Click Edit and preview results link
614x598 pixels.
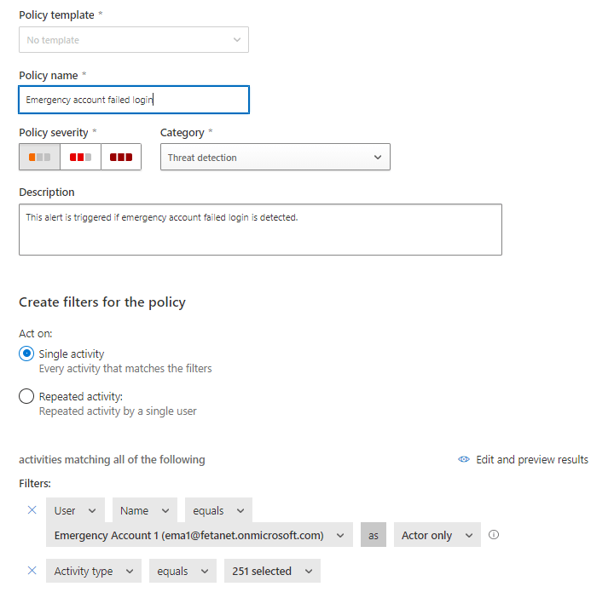531,459
